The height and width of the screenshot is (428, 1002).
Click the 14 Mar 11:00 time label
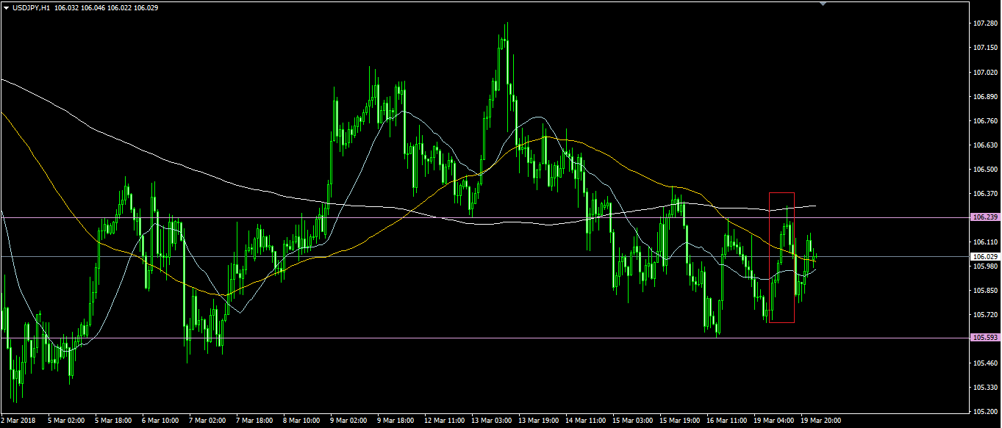(585, 421)
